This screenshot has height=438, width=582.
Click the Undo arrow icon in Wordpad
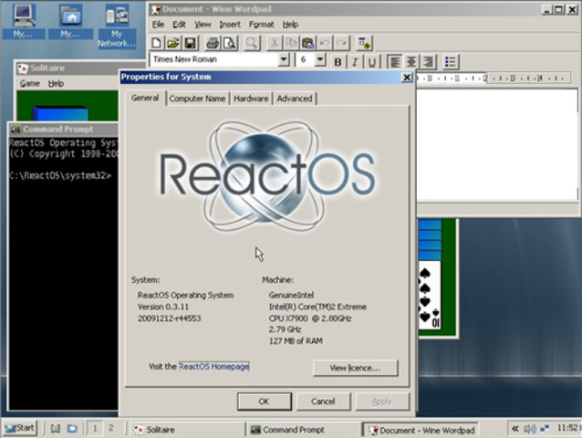click(325, 43)
